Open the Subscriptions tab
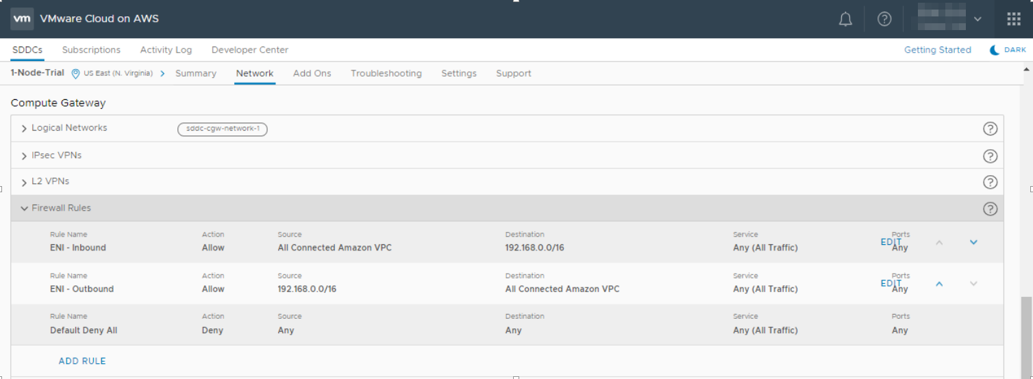This screenshot has width=1033, height=379. tap(91, 50)
